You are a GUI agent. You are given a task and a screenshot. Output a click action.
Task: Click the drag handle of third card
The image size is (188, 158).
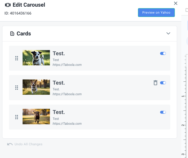click(17, 117)
